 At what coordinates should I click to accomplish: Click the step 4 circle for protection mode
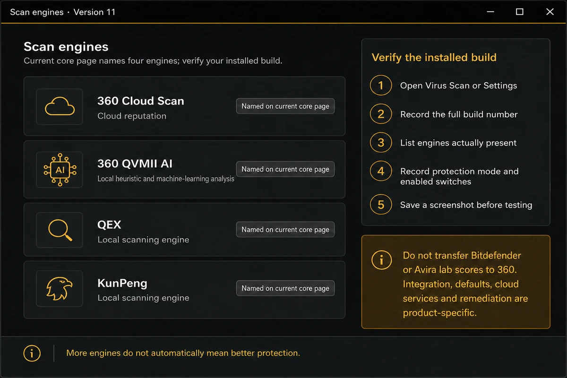pyautogui.click(x=381, y=172)
